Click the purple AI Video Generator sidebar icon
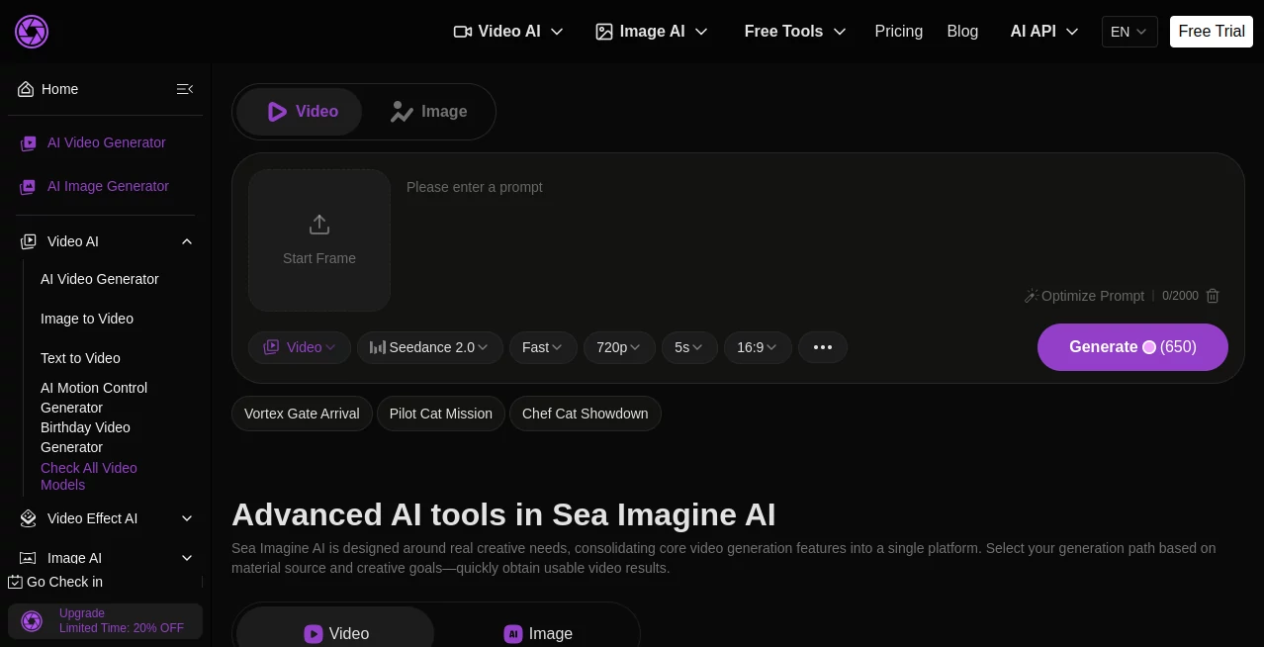Image resolution: width=1264 pixels, height=647 pixels. [x=29, y=143]
